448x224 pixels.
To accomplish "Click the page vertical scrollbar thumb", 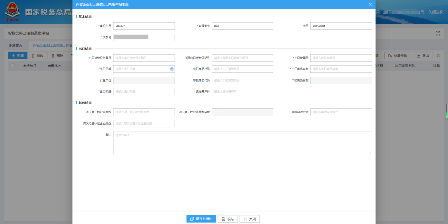I will (x=446, y=111).
